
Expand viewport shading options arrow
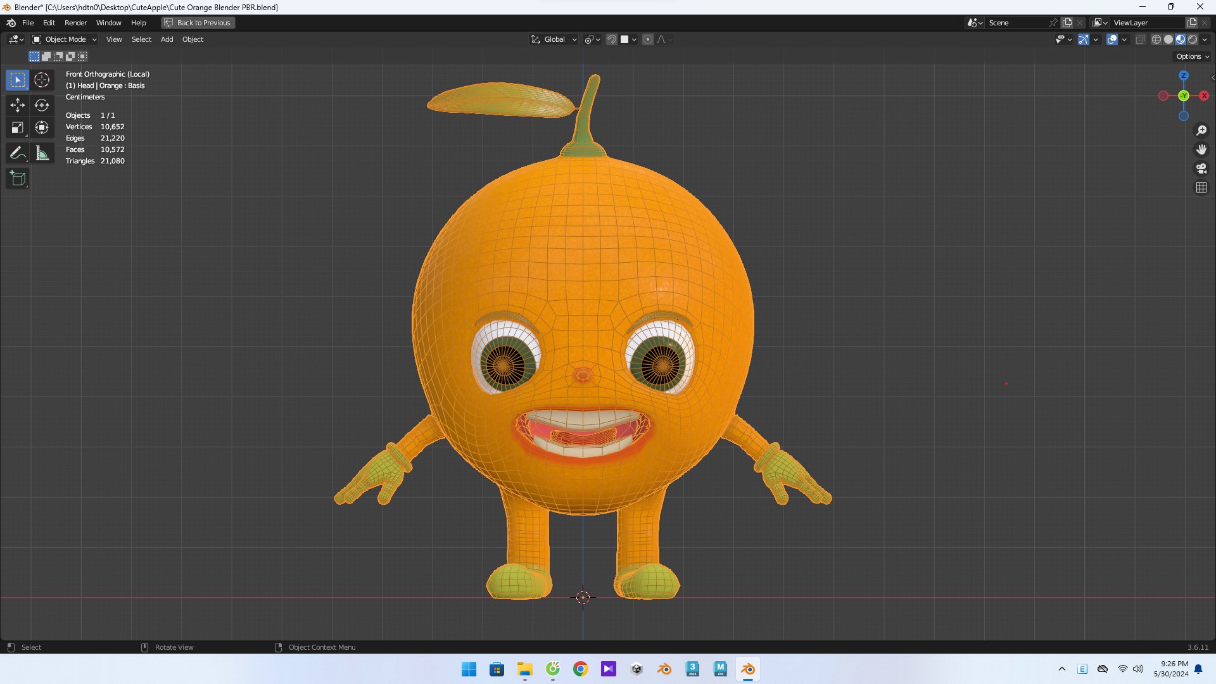1205,39
